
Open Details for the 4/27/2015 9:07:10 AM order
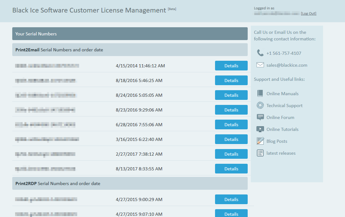click(231, 213)
